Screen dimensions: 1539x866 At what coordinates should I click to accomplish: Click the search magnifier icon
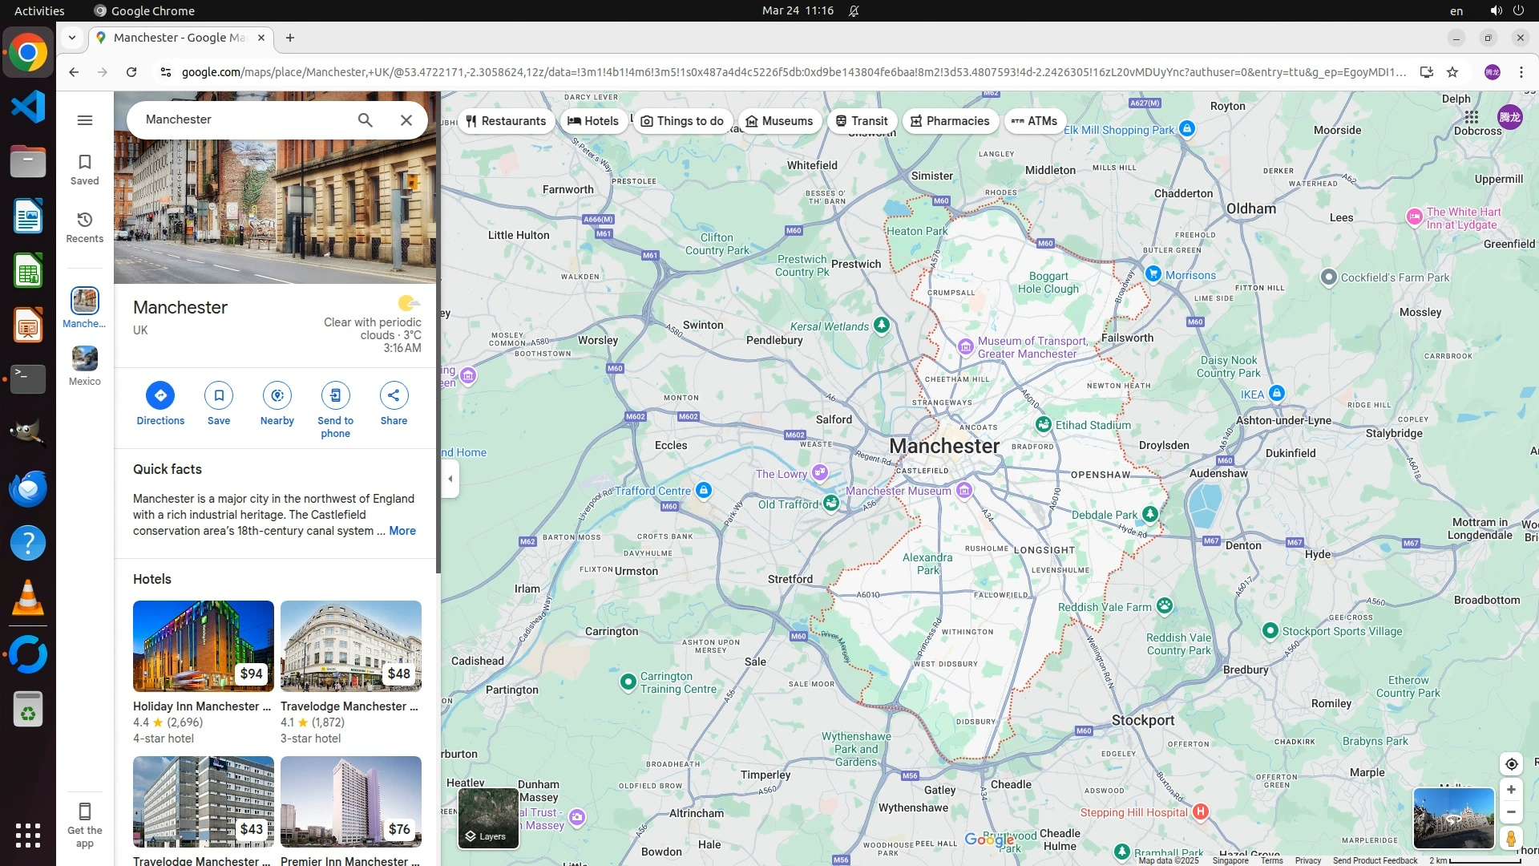(x=365, y=120)
